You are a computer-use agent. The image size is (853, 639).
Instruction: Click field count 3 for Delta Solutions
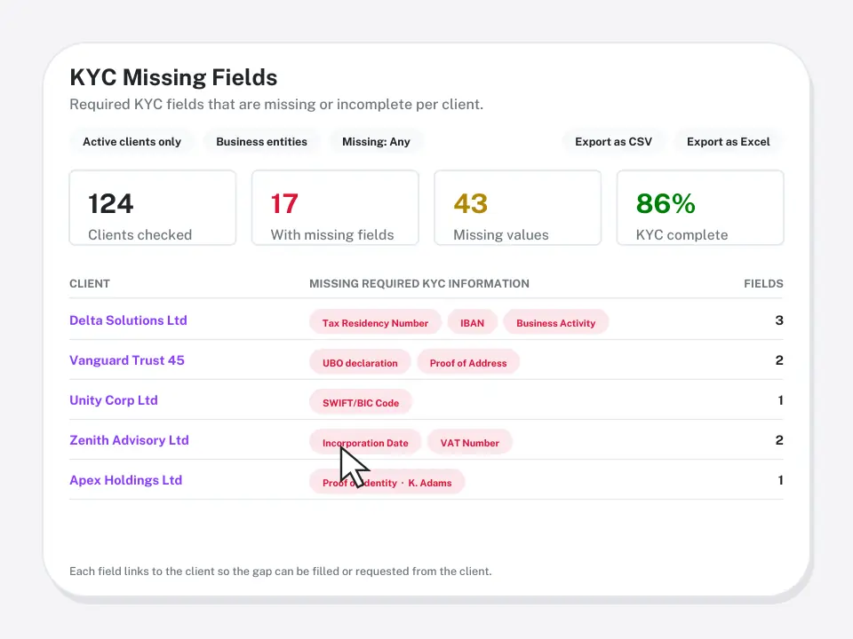pos(779,320)
